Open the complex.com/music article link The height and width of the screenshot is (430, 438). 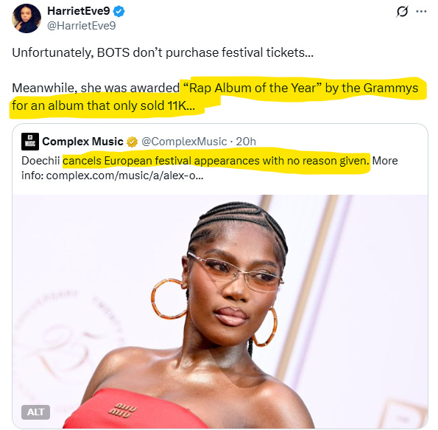(124, 176)
